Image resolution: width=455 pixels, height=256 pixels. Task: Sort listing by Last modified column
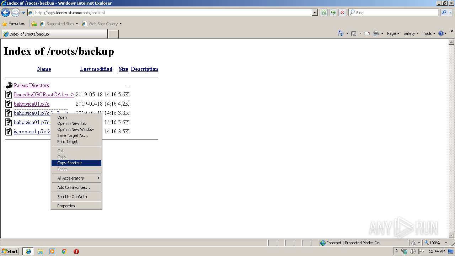pos(96,69)
